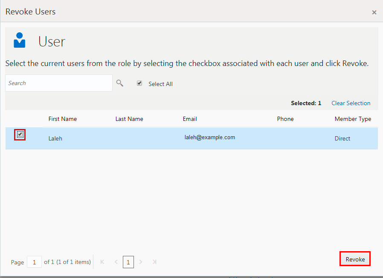
Task: Select the laleh@example.com email cell
Action: 210,137
